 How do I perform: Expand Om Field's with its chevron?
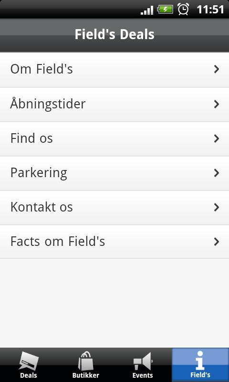click(216, 69)
